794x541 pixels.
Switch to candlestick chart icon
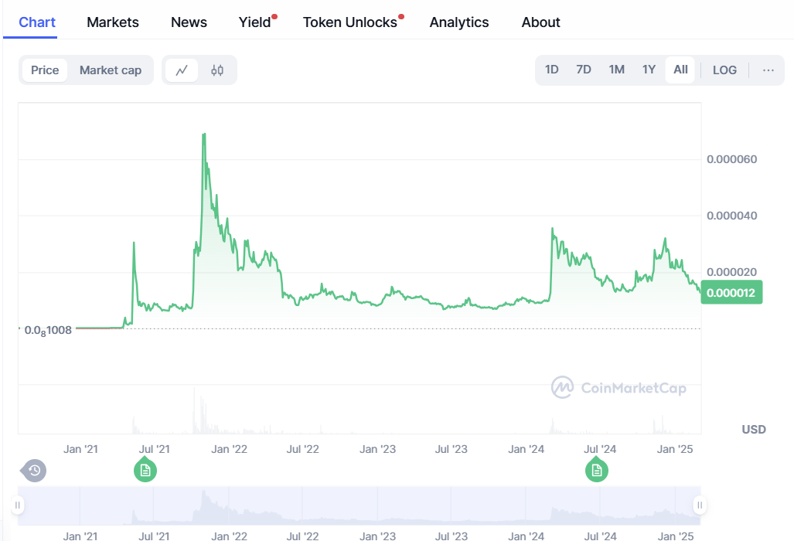(x=217, y=70)
